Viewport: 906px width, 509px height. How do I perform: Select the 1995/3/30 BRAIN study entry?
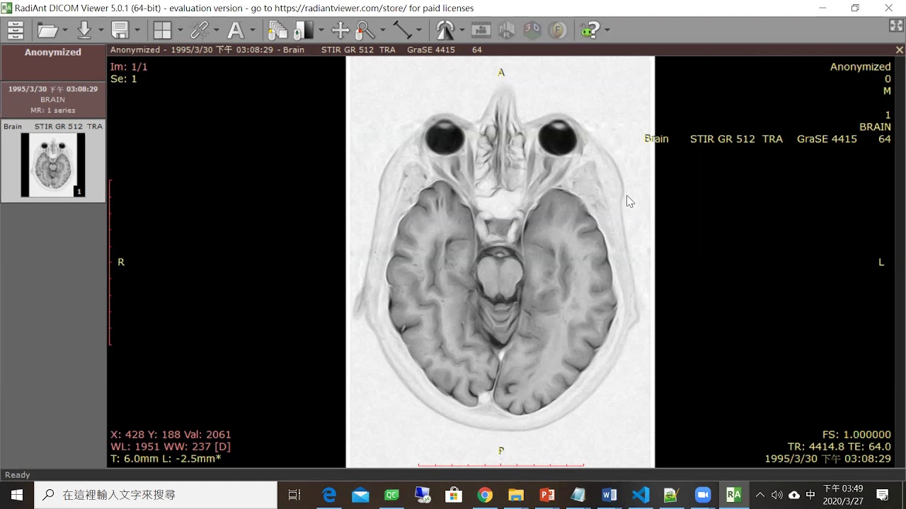coord(53,100)
